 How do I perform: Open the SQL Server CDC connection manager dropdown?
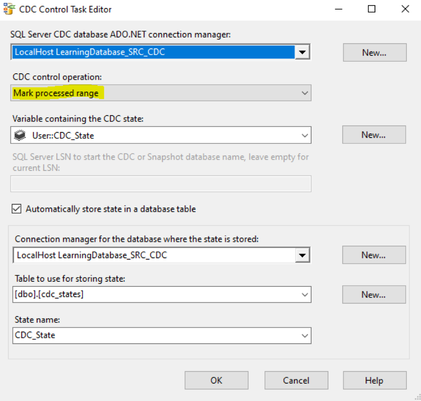tap(303, 52)
